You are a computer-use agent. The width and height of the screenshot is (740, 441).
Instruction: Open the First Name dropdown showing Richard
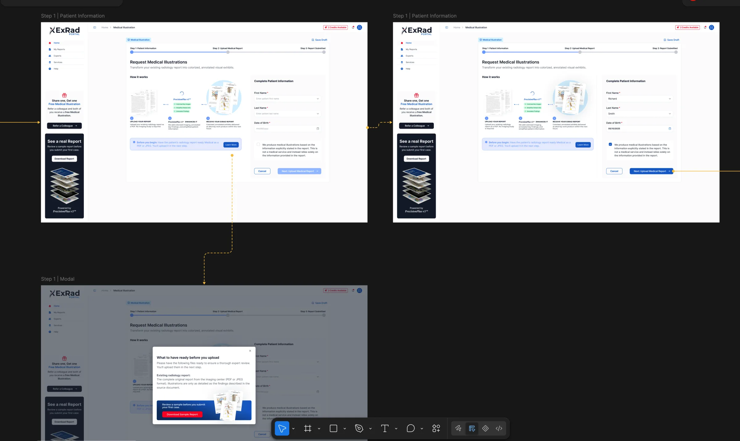pos(639,99)
